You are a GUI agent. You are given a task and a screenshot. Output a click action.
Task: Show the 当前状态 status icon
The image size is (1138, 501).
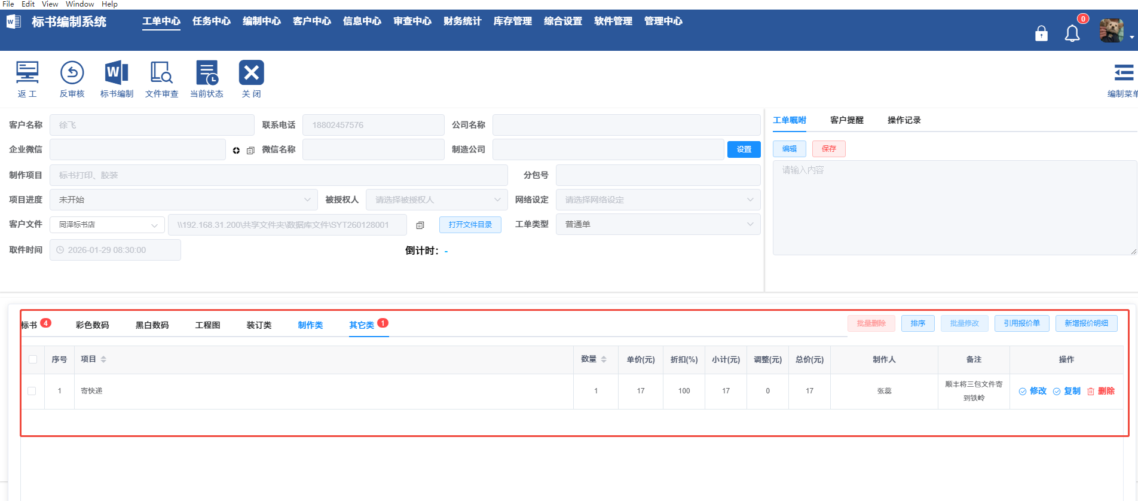point(207,72)
